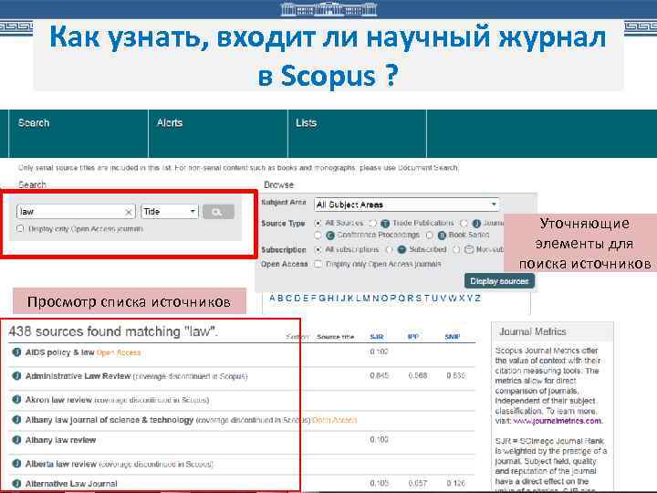Select All Sources radio button

318,223
